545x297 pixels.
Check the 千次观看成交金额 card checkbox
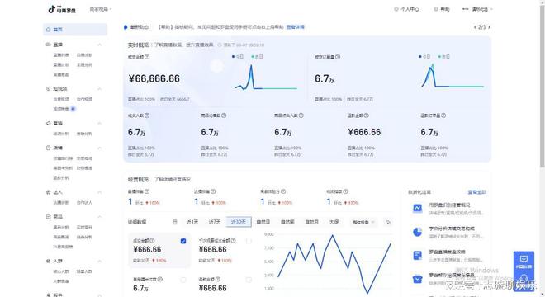[x=249, y=241]
